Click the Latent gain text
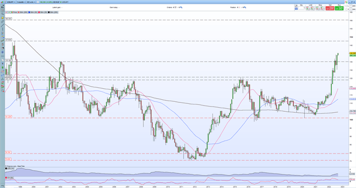This screenshot has height=188, width=356. tap(57, 7)
